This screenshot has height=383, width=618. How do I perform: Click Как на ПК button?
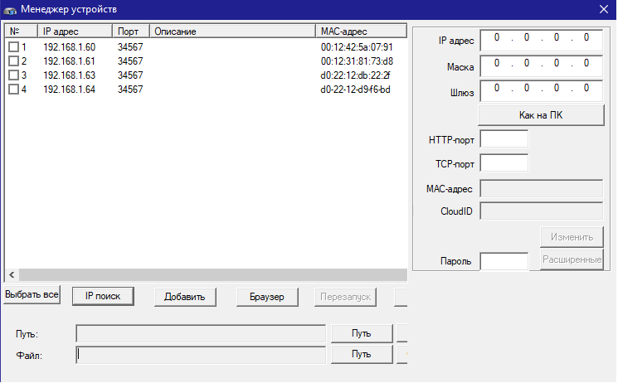(x=540, y=114)
